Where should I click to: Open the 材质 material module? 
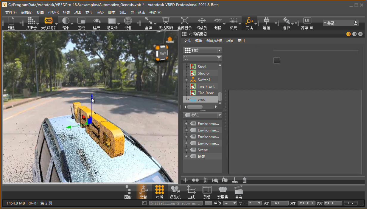(x=159, y=192)
